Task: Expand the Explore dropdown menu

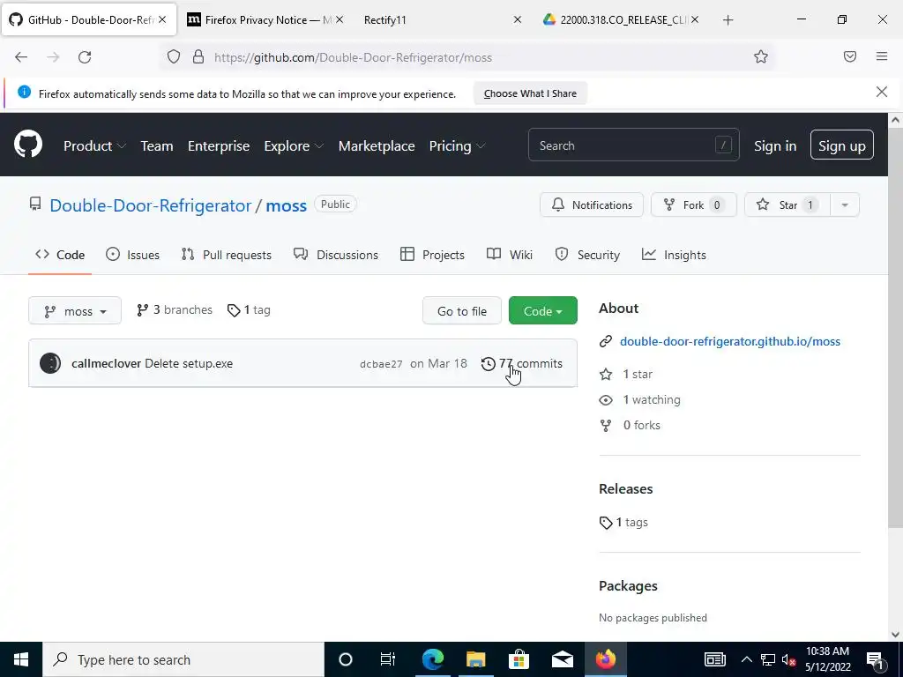Action: pyautogui.click(x=294, y=145)
